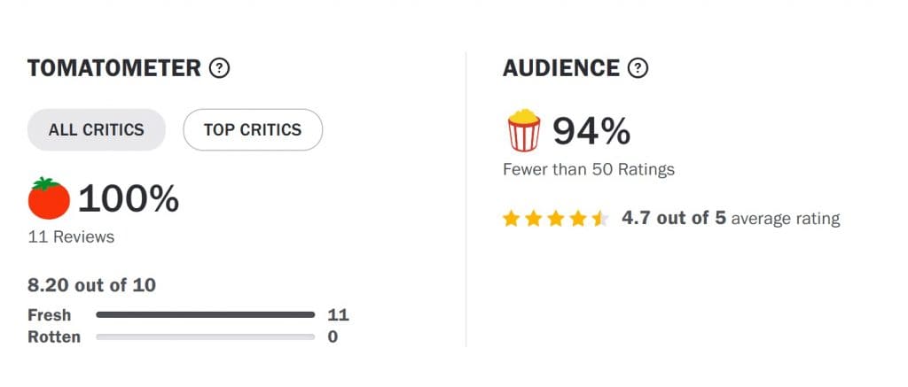Click the popcorn bucket audience icon

point(524,130)
